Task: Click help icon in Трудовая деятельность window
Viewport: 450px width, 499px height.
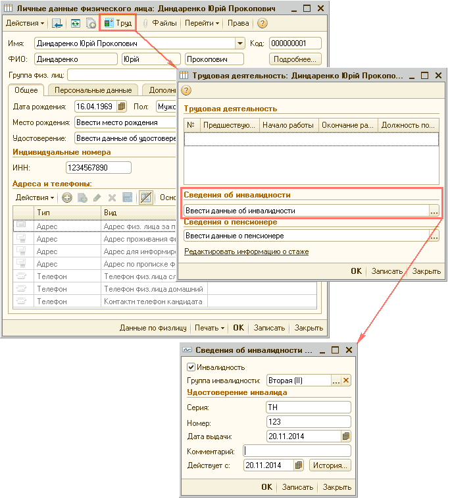Action: tap(186, 90)
